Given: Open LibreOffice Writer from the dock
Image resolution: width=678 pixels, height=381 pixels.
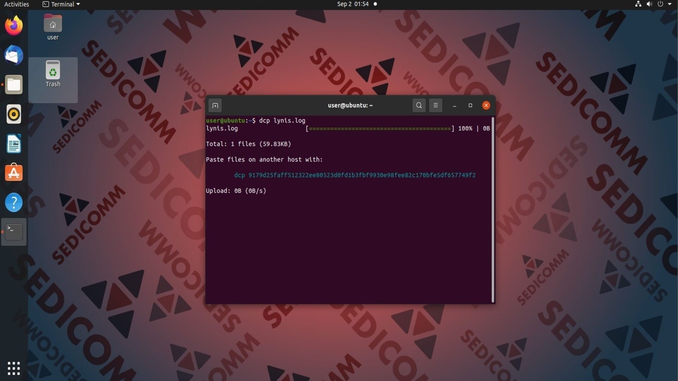Looking at the screenshot, I should [x=14, y=144].
